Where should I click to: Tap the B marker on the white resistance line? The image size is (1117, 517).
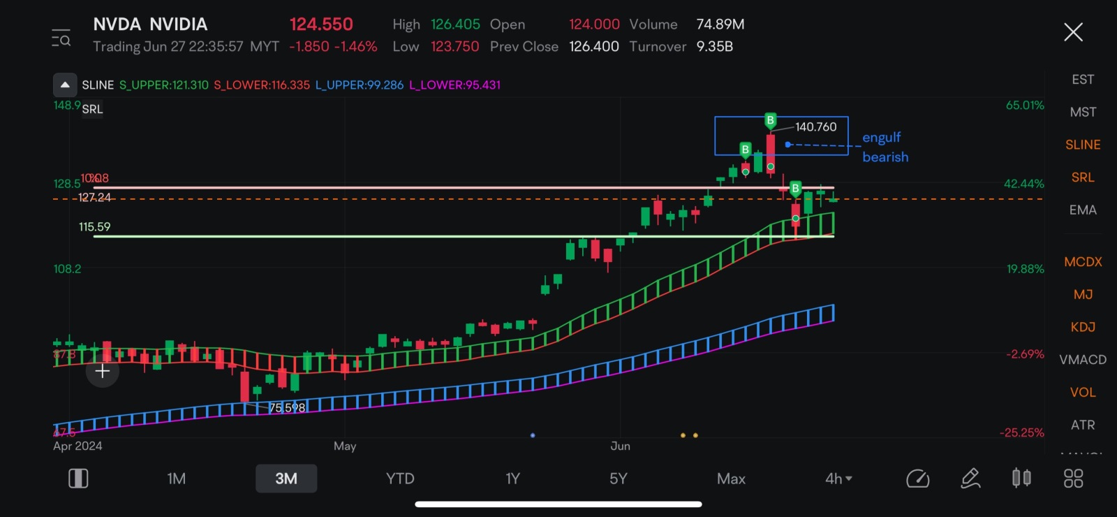coord(795,189)
